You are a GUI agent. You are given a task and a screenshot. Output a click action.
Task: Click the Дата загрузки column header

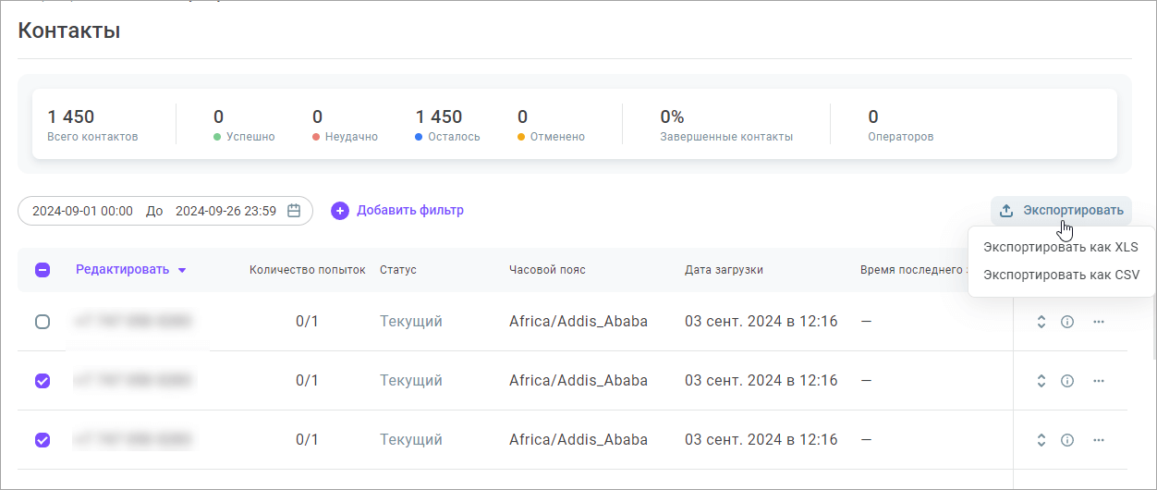tap(724, 270)
